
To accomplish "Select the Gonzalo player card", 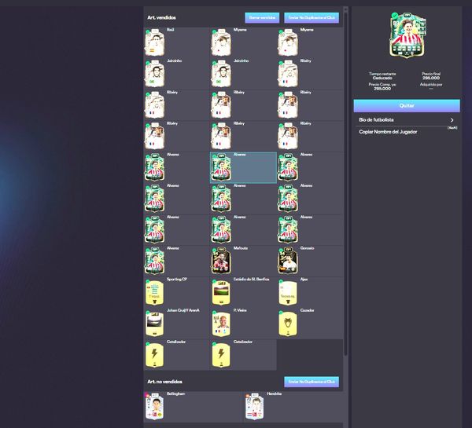I will (x=288, y=261).
